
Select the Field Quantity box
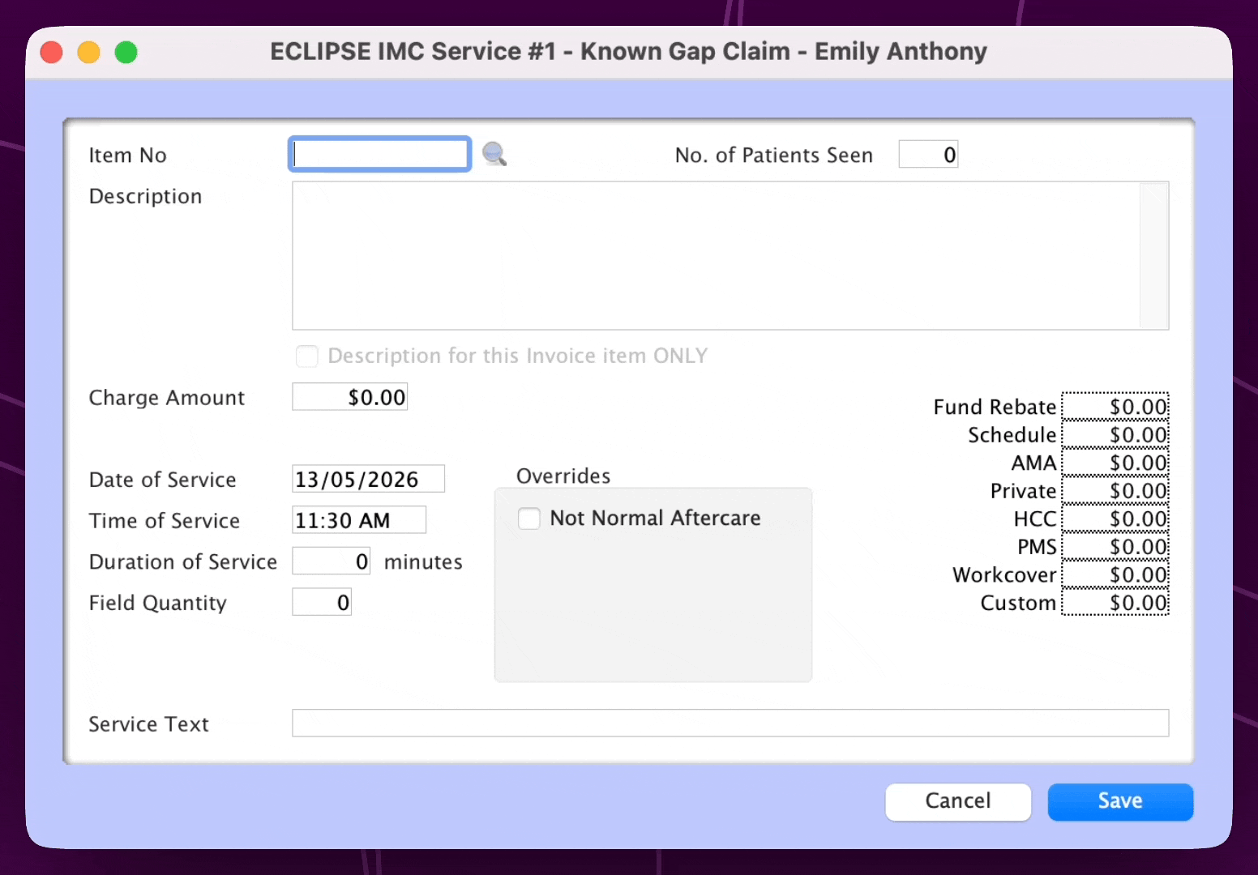click(322, 602)
